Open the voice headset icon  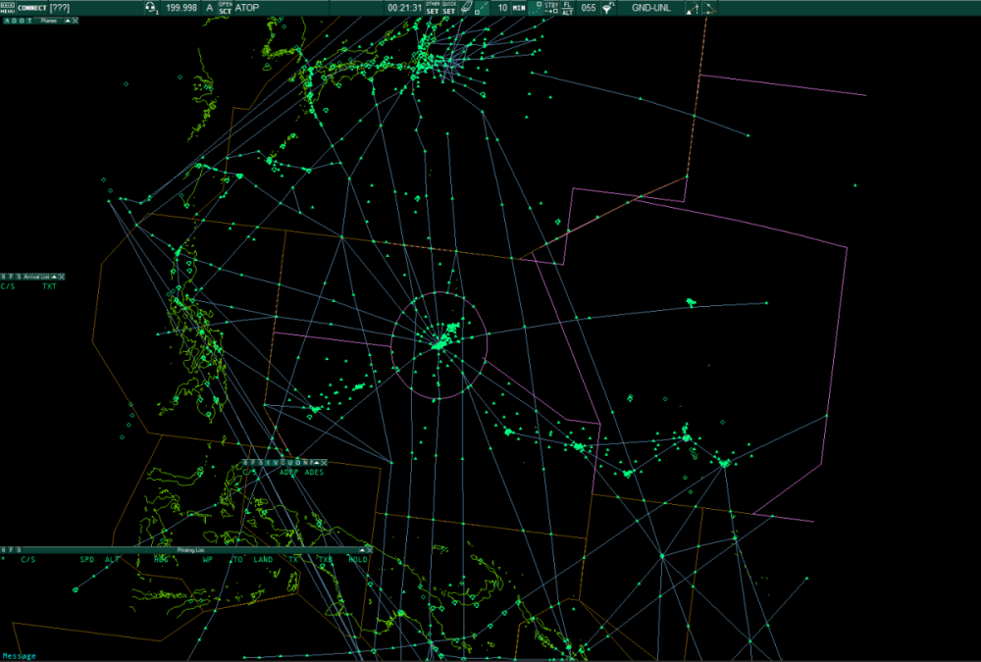tap(151, 7)
